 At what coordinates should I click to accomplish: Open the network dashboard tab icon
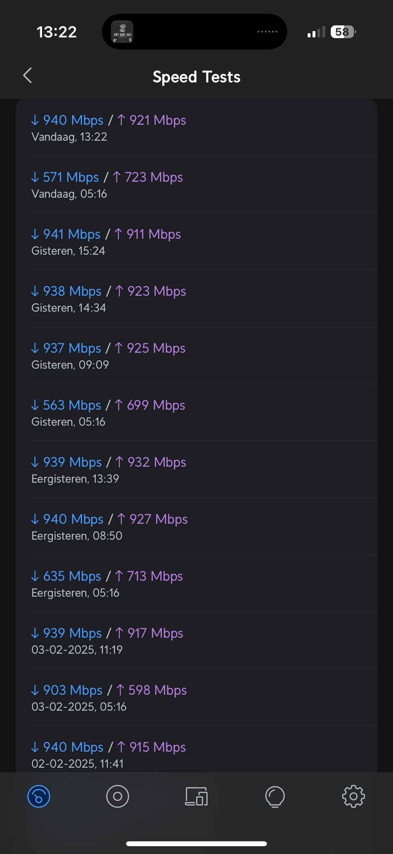click(x=39, y=796)
